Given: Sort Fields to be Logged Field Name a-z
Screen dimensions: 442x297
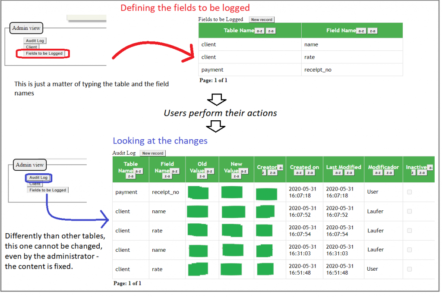Looking at the screenshot, I should click(x=361, y=31).
